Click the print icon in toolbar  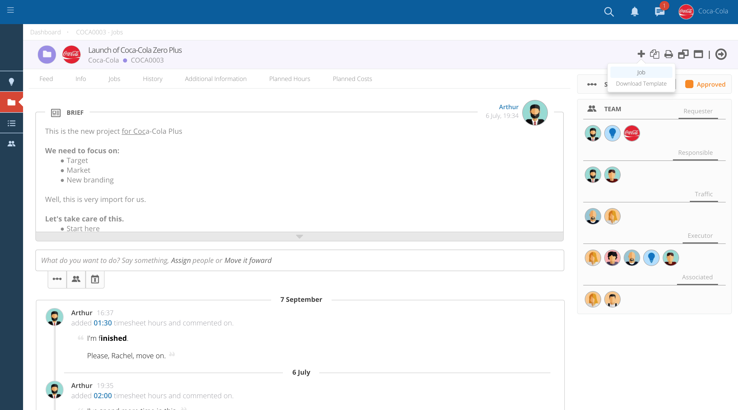[668, 54]
